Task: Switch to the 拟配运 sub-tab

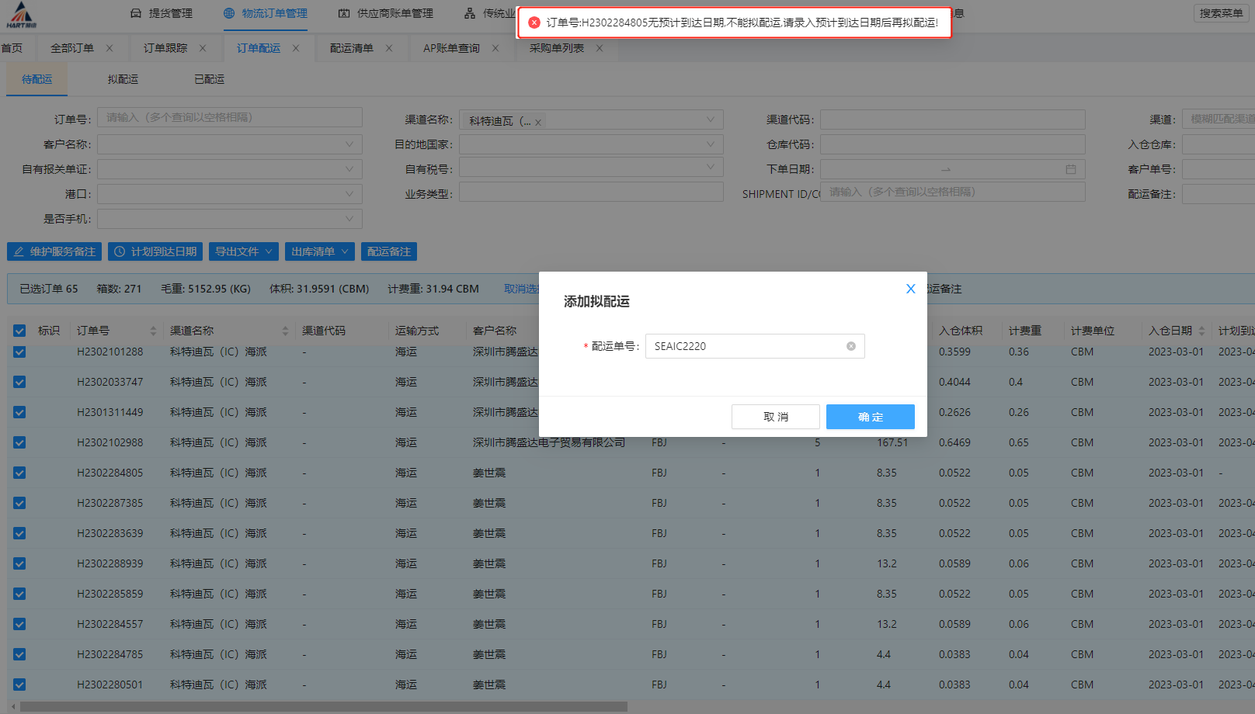Action: click(123, 79)
